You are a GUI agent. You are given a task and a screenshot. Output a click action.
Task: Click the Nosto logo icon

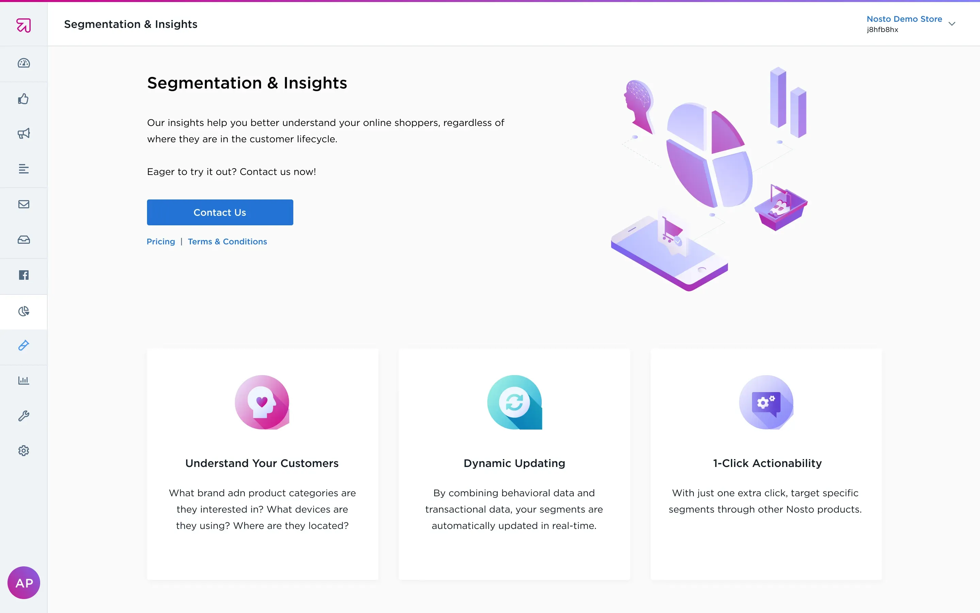[23, 25]
